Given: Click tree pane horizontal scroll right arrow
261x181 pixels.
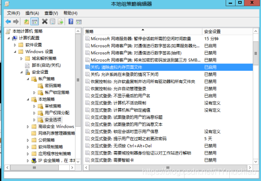Looking at the screenshot, I should [x=72, y=168].
